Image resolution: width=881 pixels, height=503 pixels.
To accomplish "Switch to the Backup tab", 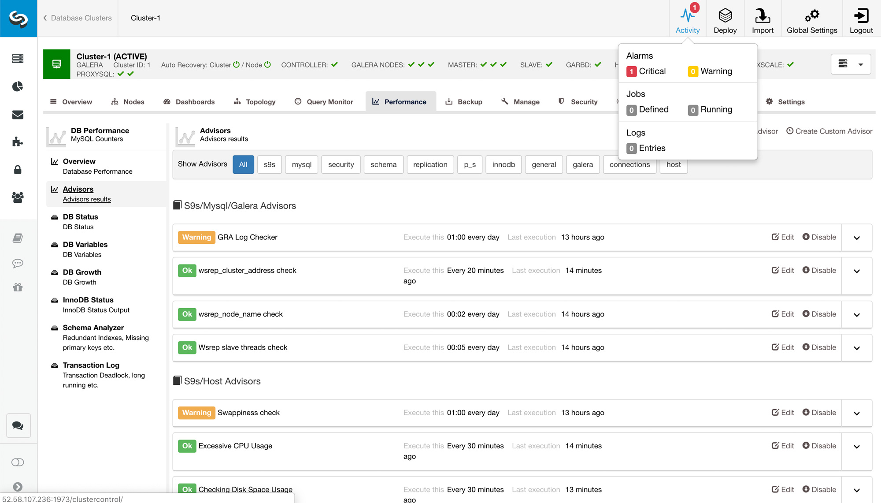I will [464, 102].
